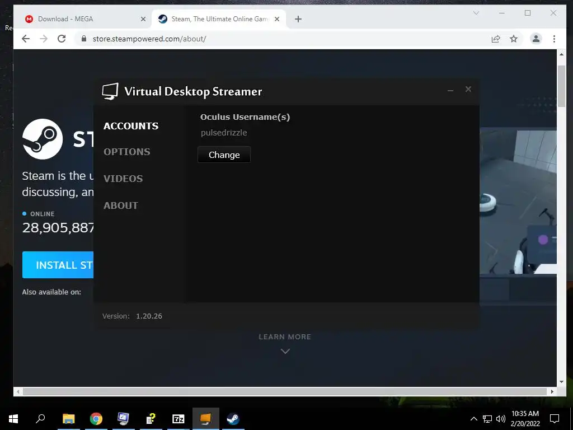The image size is (573, 430).
Task: Go forward in Chrome
Action: click(44, 39)
